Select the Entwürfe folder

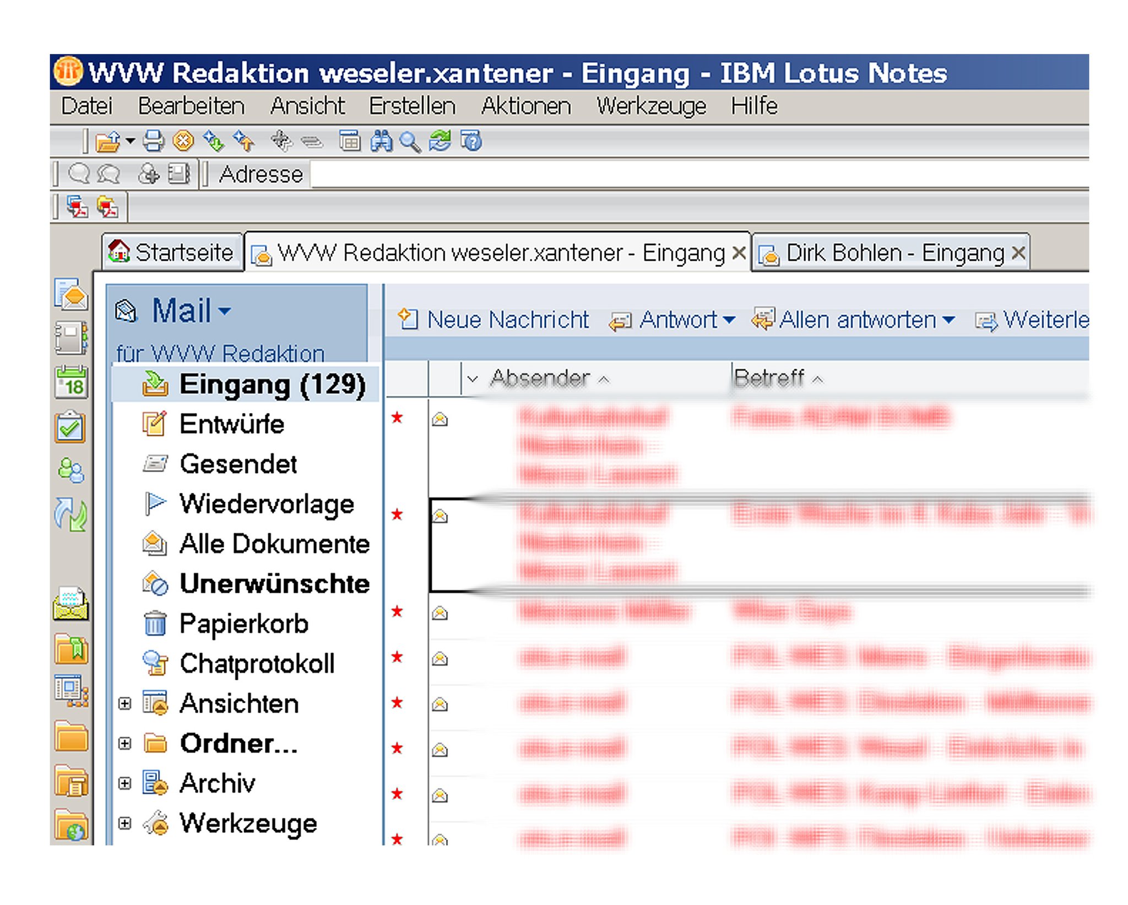coord(231,424)
